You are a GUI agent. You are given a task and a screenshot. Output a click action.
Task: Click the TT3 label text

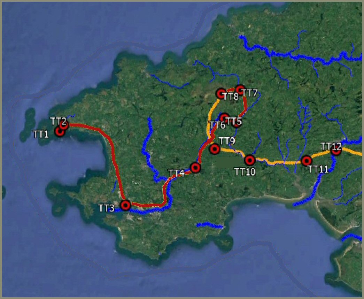point(106,208)
